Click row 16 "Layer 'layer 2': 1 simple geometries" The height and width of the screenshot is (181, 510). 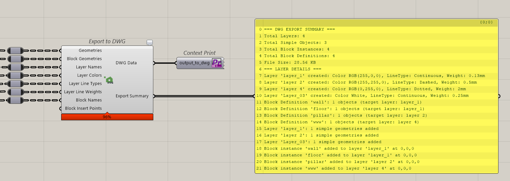coord(377,135)
